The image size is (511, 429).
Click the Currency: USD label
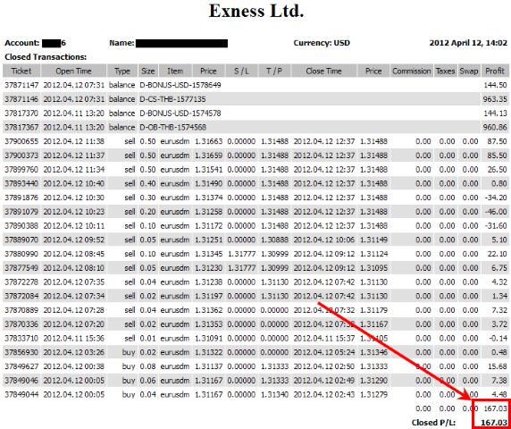(322, 43)
